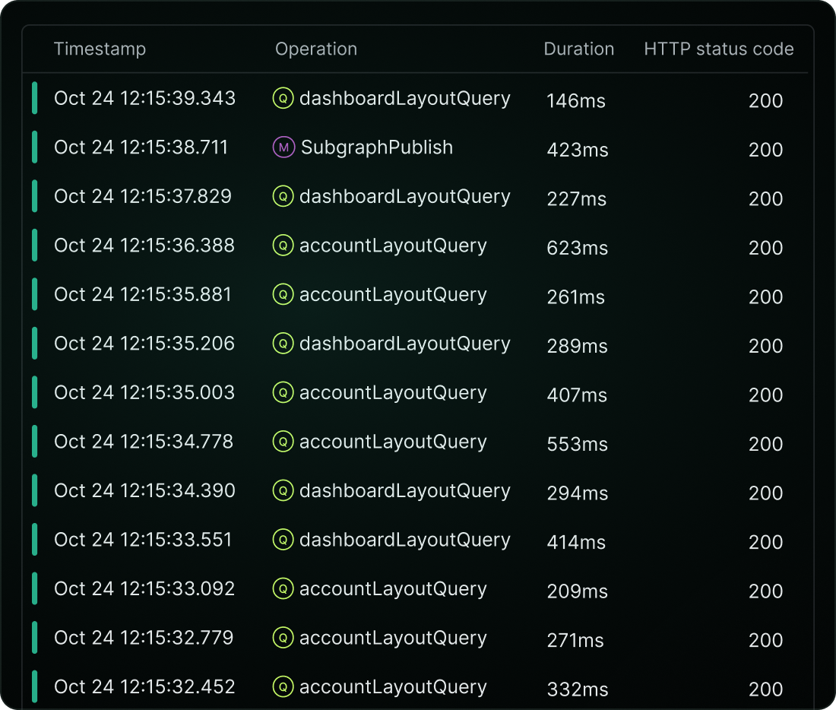Open dashboardLayoutQuery in the 414ms row
This screenshot has height=710, width=836.
click(404, 540)
